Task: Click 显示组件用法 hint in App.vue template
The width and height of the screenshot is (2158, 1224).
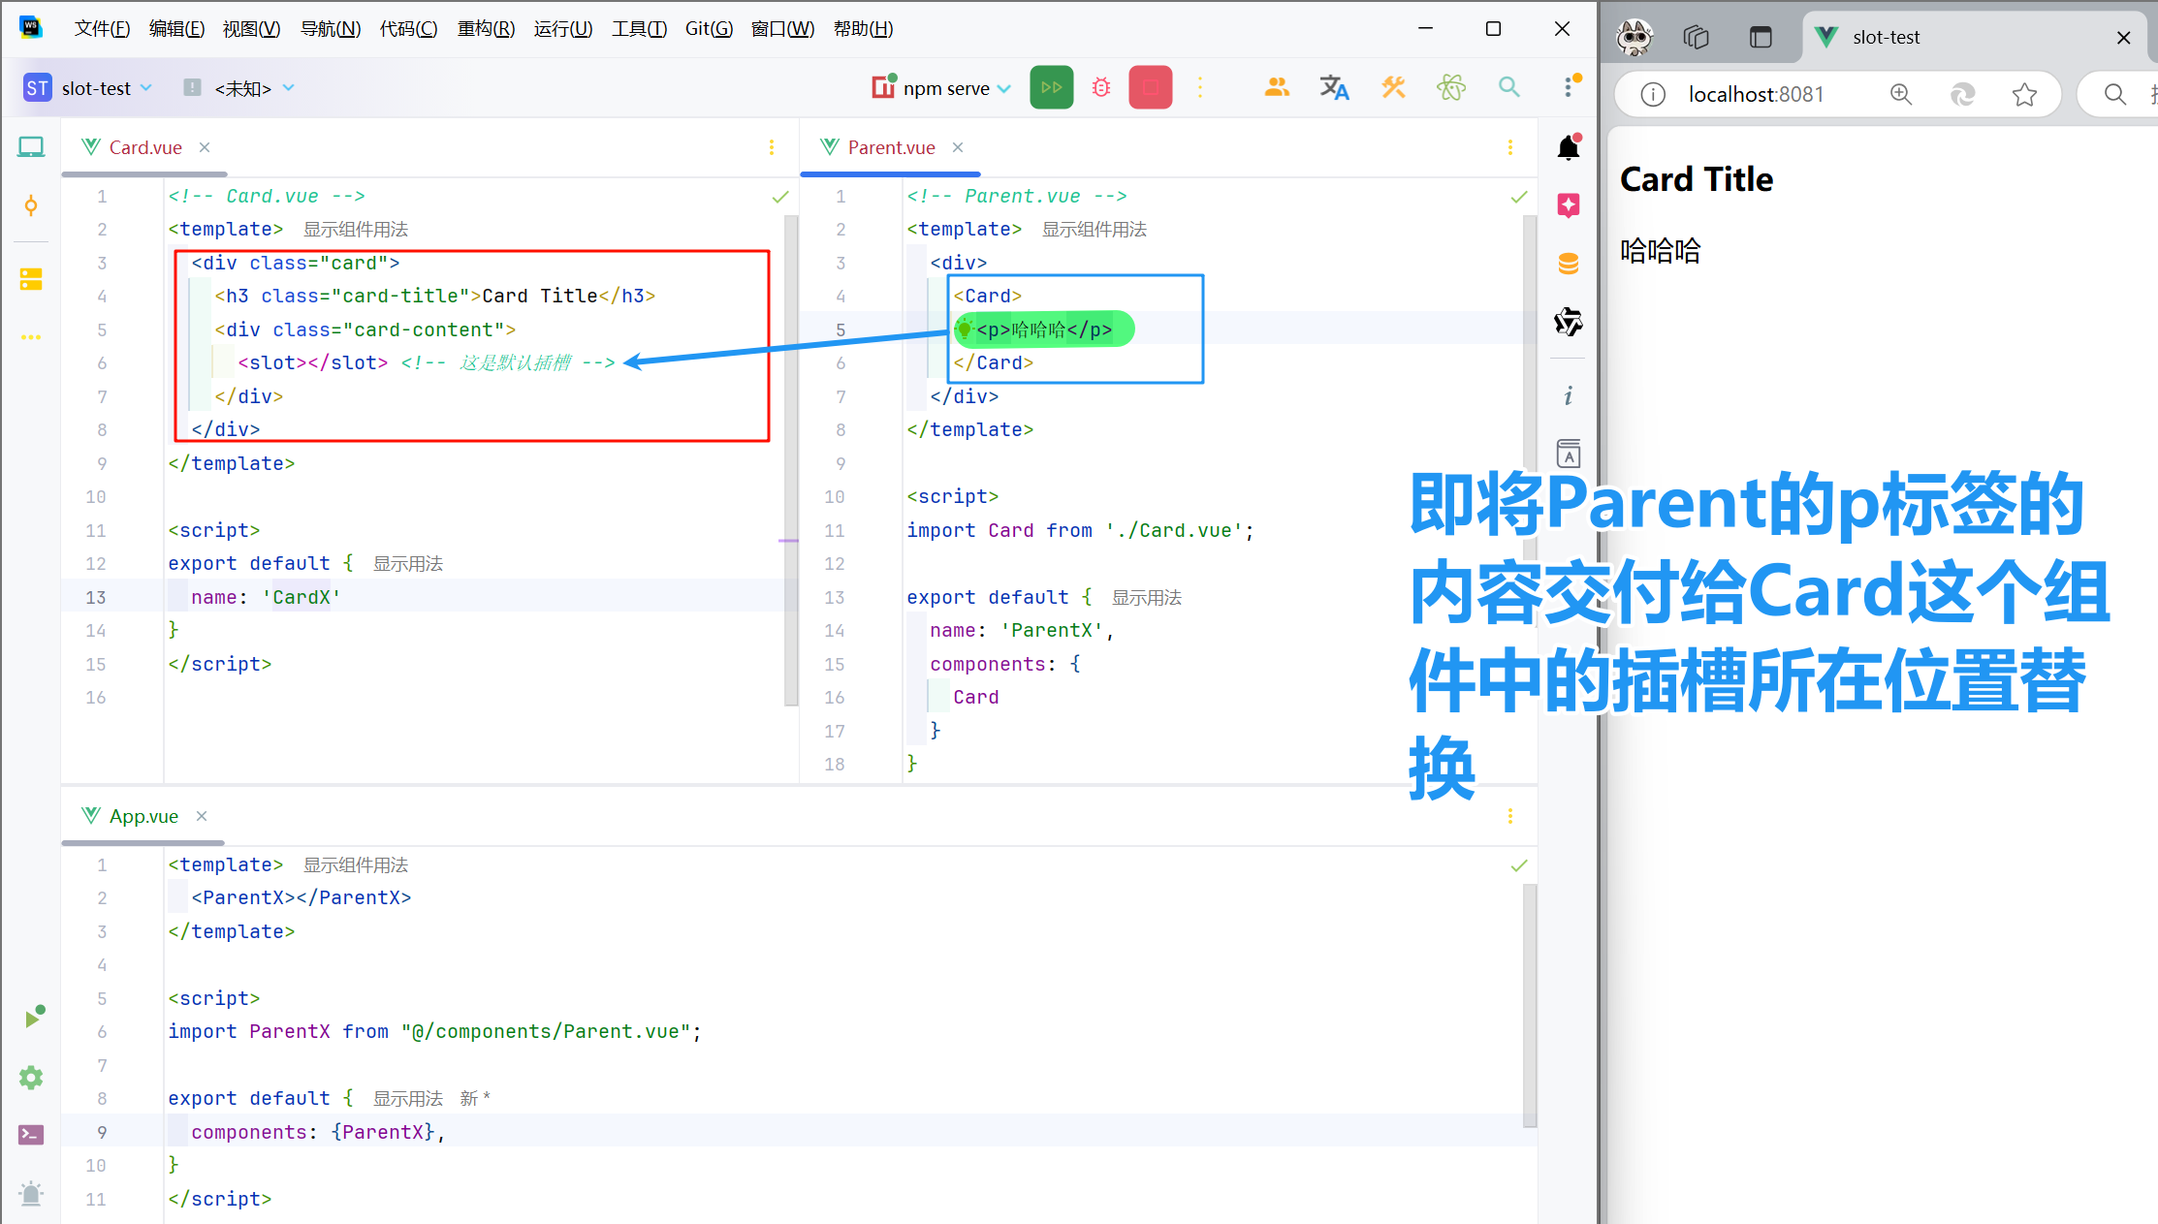Action: [x=356, y=865]
